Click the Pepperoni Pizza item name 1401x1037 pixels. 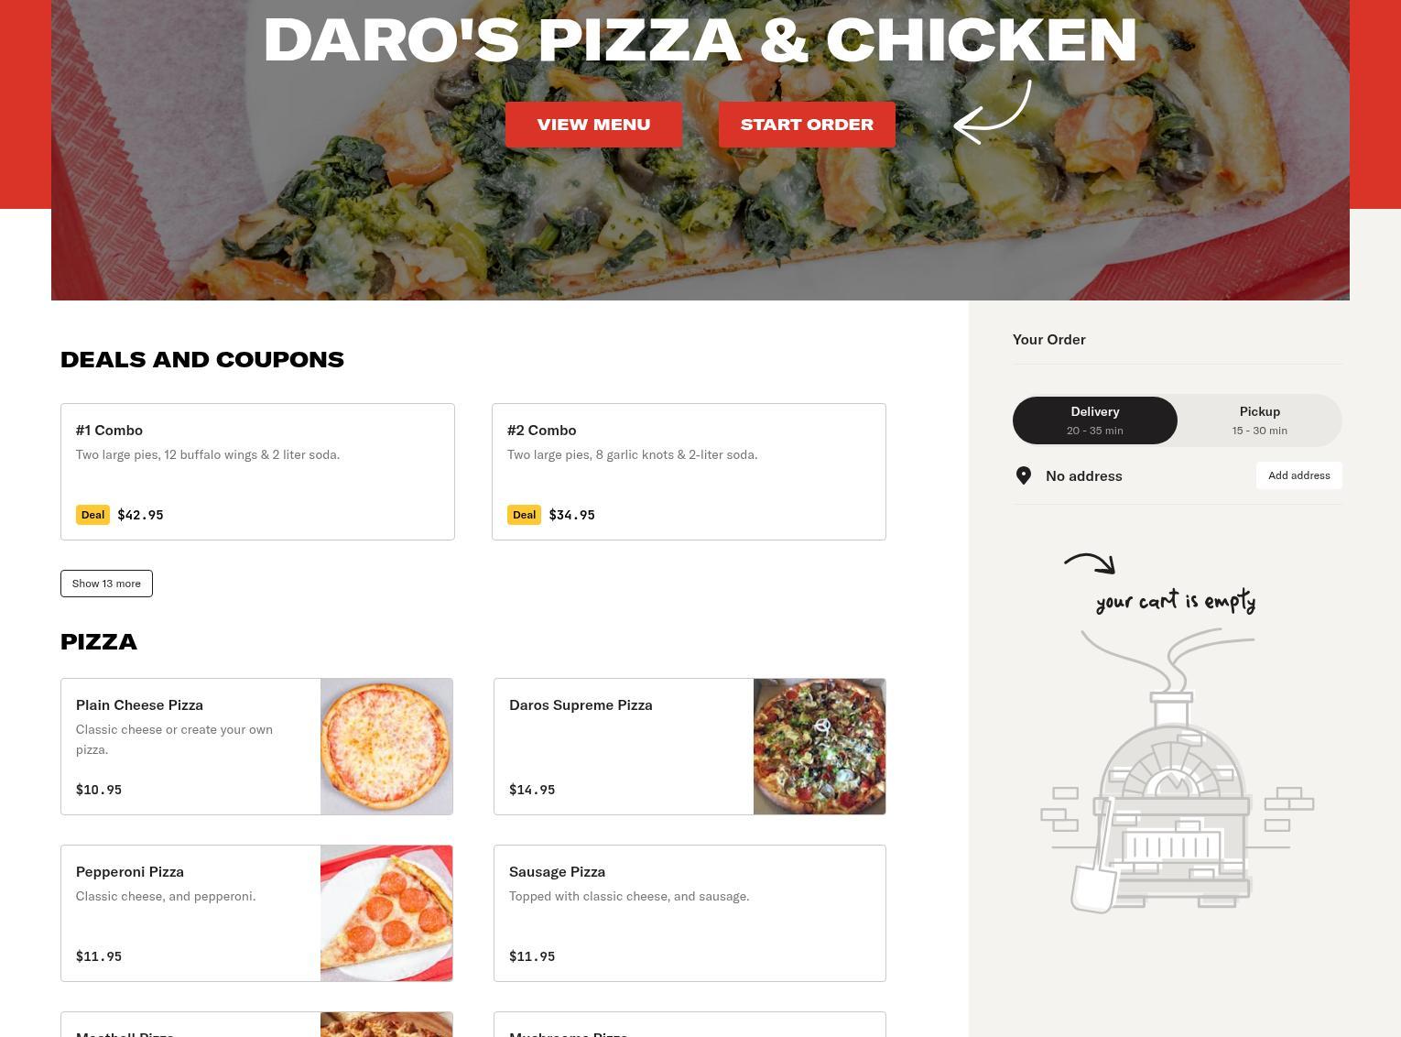[130, 871]
